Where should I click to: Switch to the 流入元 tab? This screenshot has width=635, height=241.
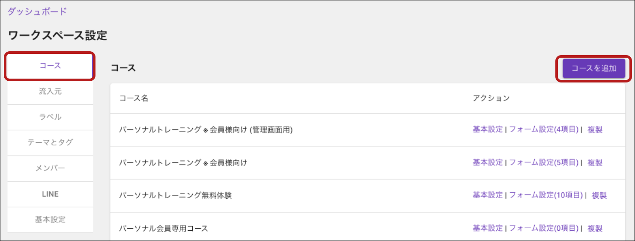pos(50,91)
